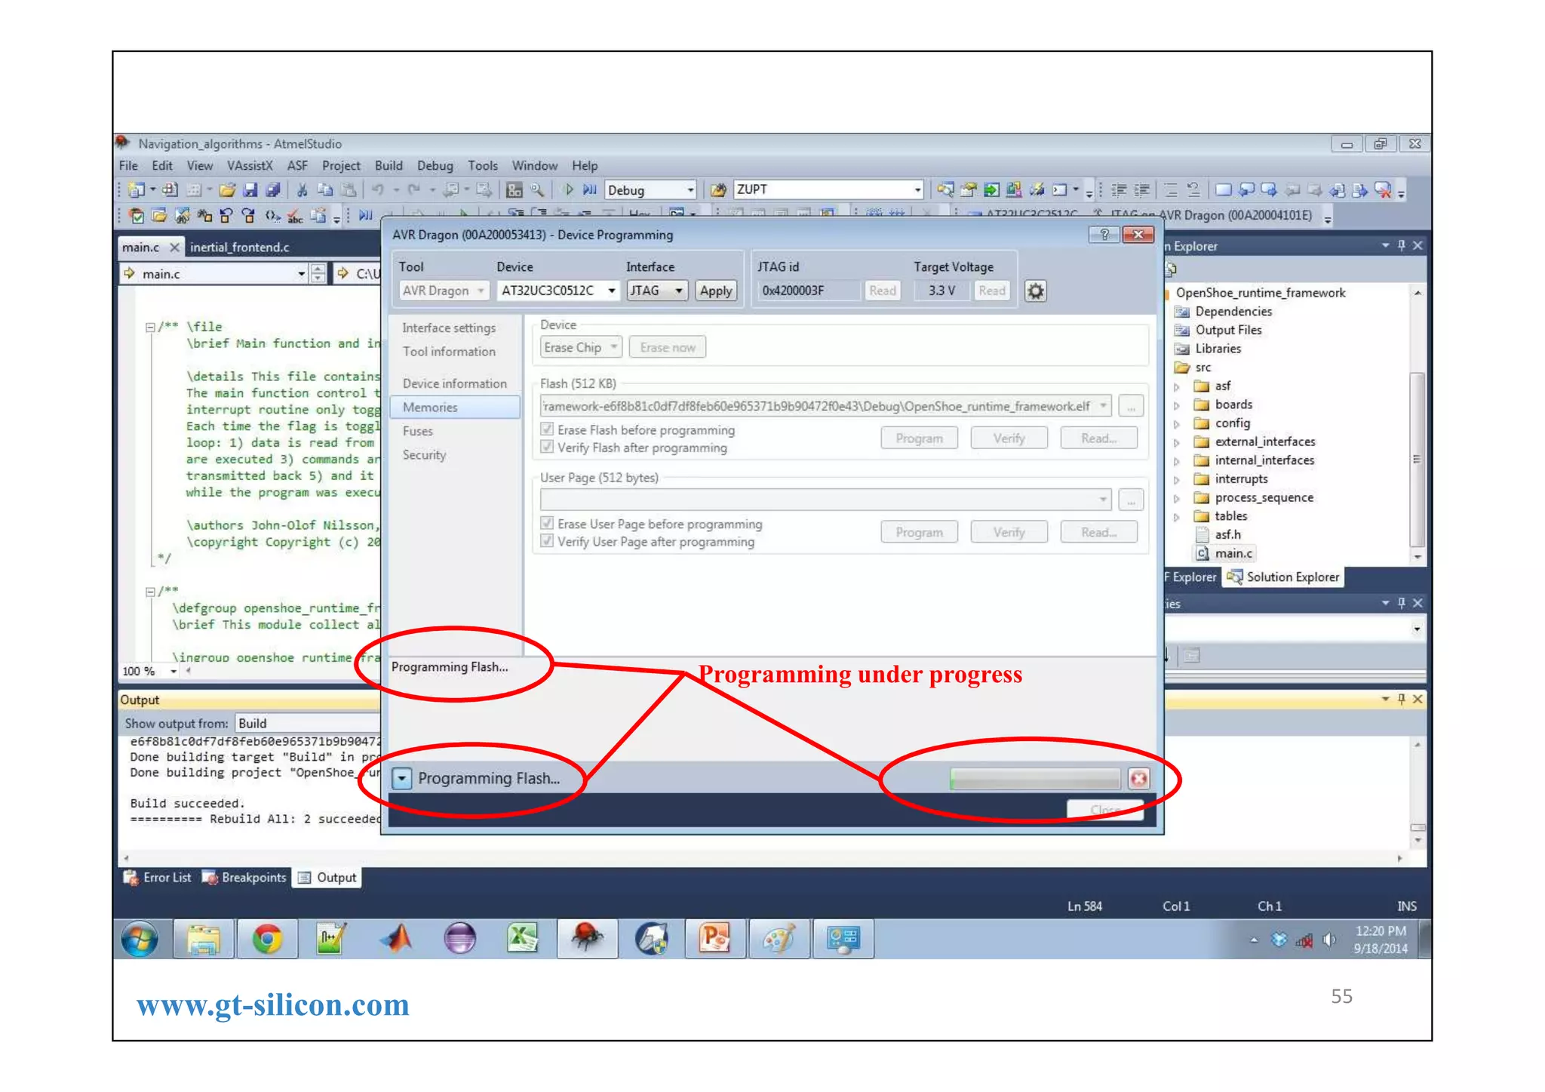Click the Cut scissors icon
1545x1092 pixels.
pos(302,190)
